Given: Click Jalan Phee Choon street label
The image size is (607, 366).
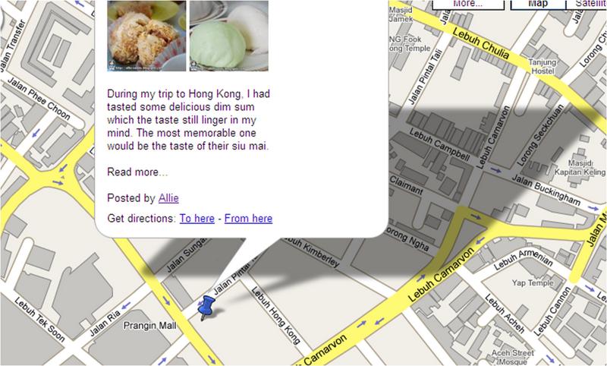Looking at the screenshot, I should tap(39, 99).
